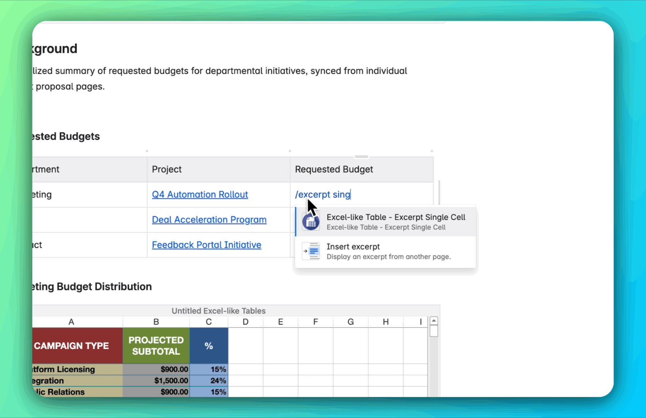Click the CAMPAIGN TYPE header cell
Screen dimensions: 646x418
tap(71, 346)
